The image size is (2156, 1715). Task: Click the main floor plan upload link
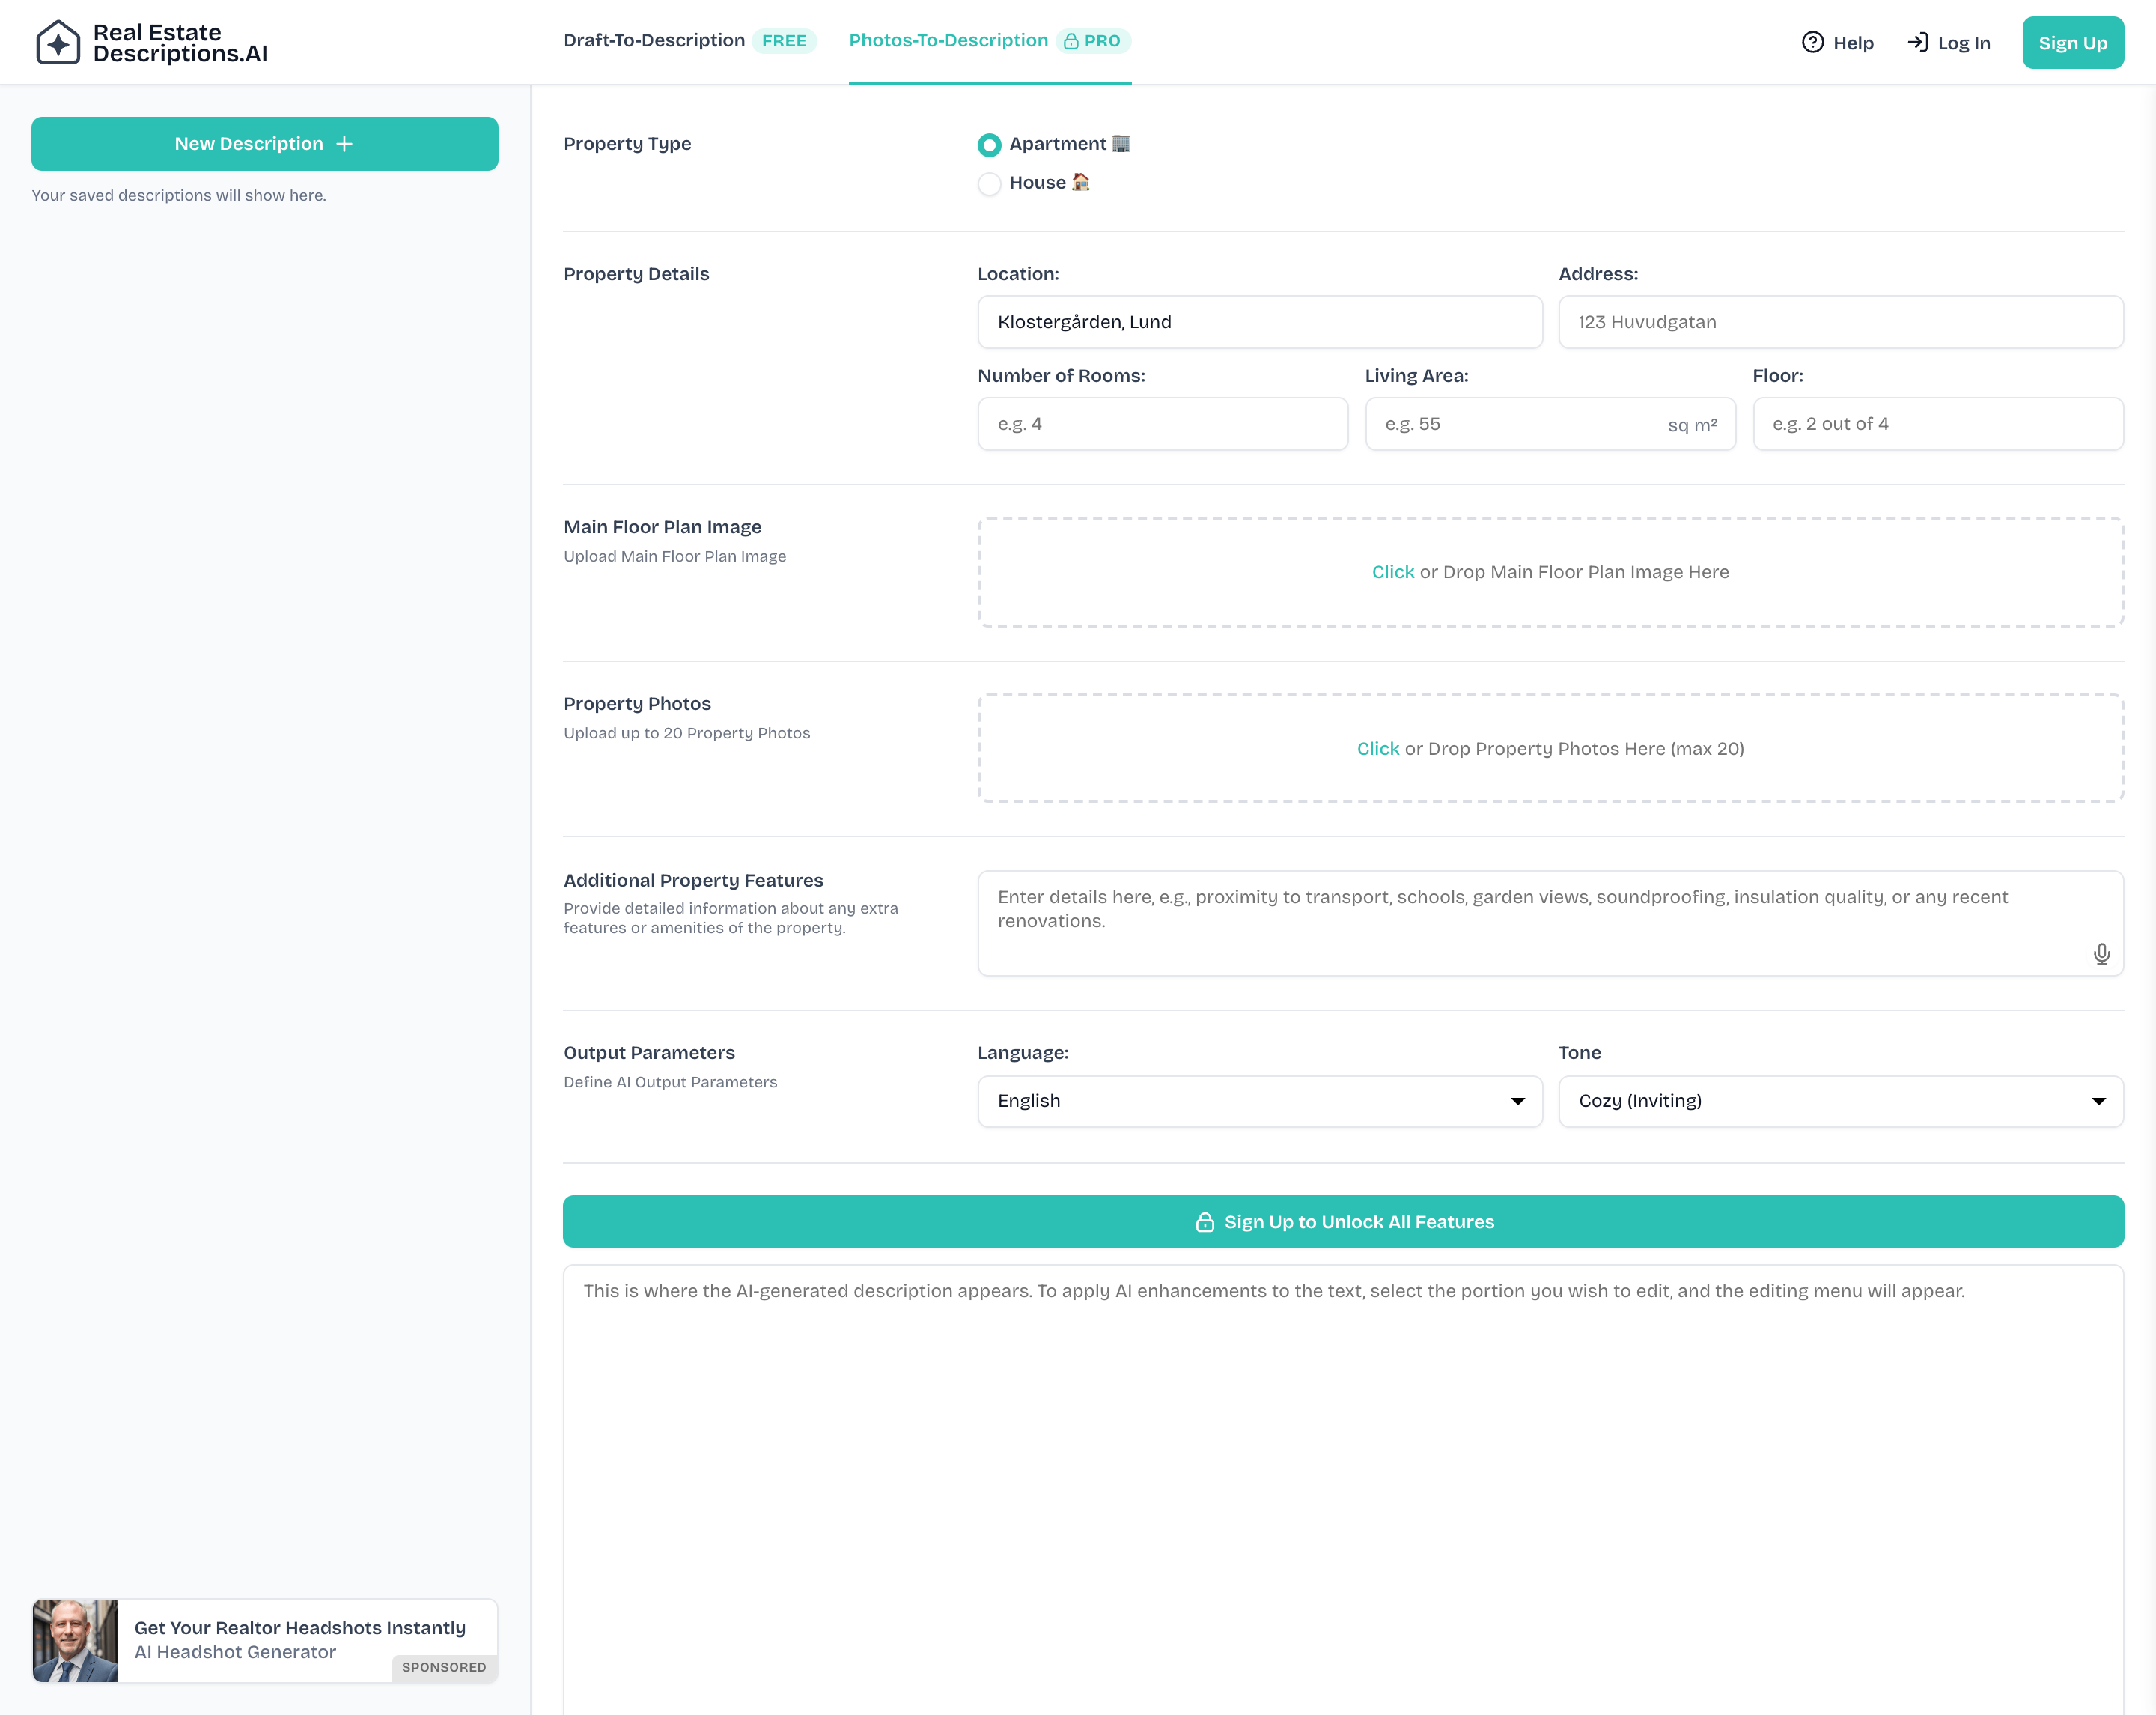tap(1392, 572)
